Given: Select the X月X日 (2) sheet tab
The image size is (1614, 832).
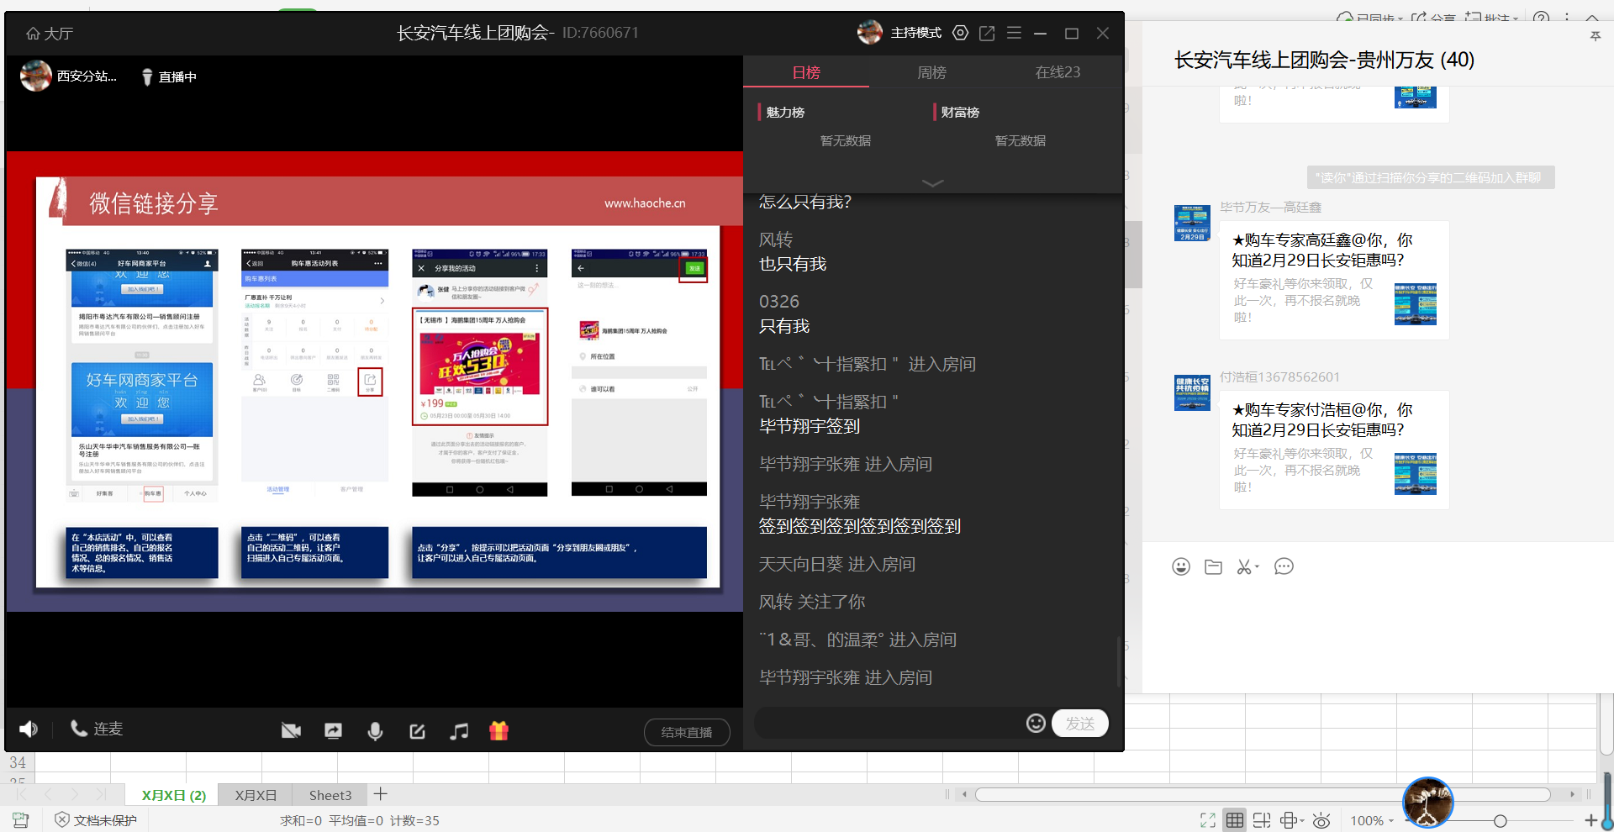Looking at the screenshot, I should point(174,795).
